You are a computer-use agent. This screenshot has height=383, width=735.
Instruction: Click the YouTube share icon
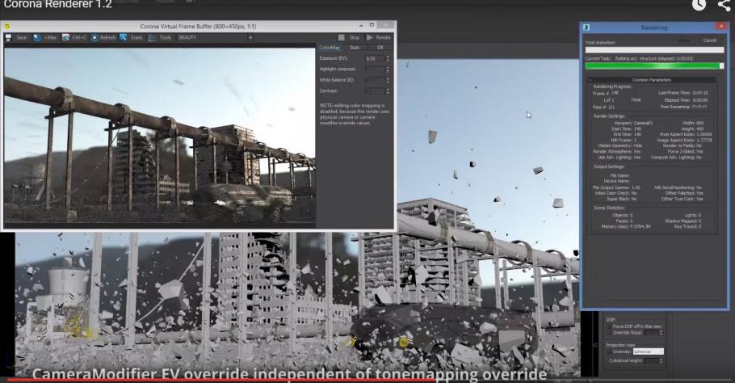coord(723,6)
